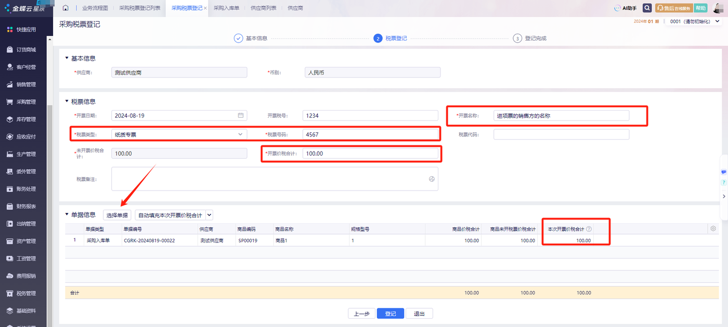Click the 退出 button
Viewport: 728px width, 327px height.
click(419, 314)
